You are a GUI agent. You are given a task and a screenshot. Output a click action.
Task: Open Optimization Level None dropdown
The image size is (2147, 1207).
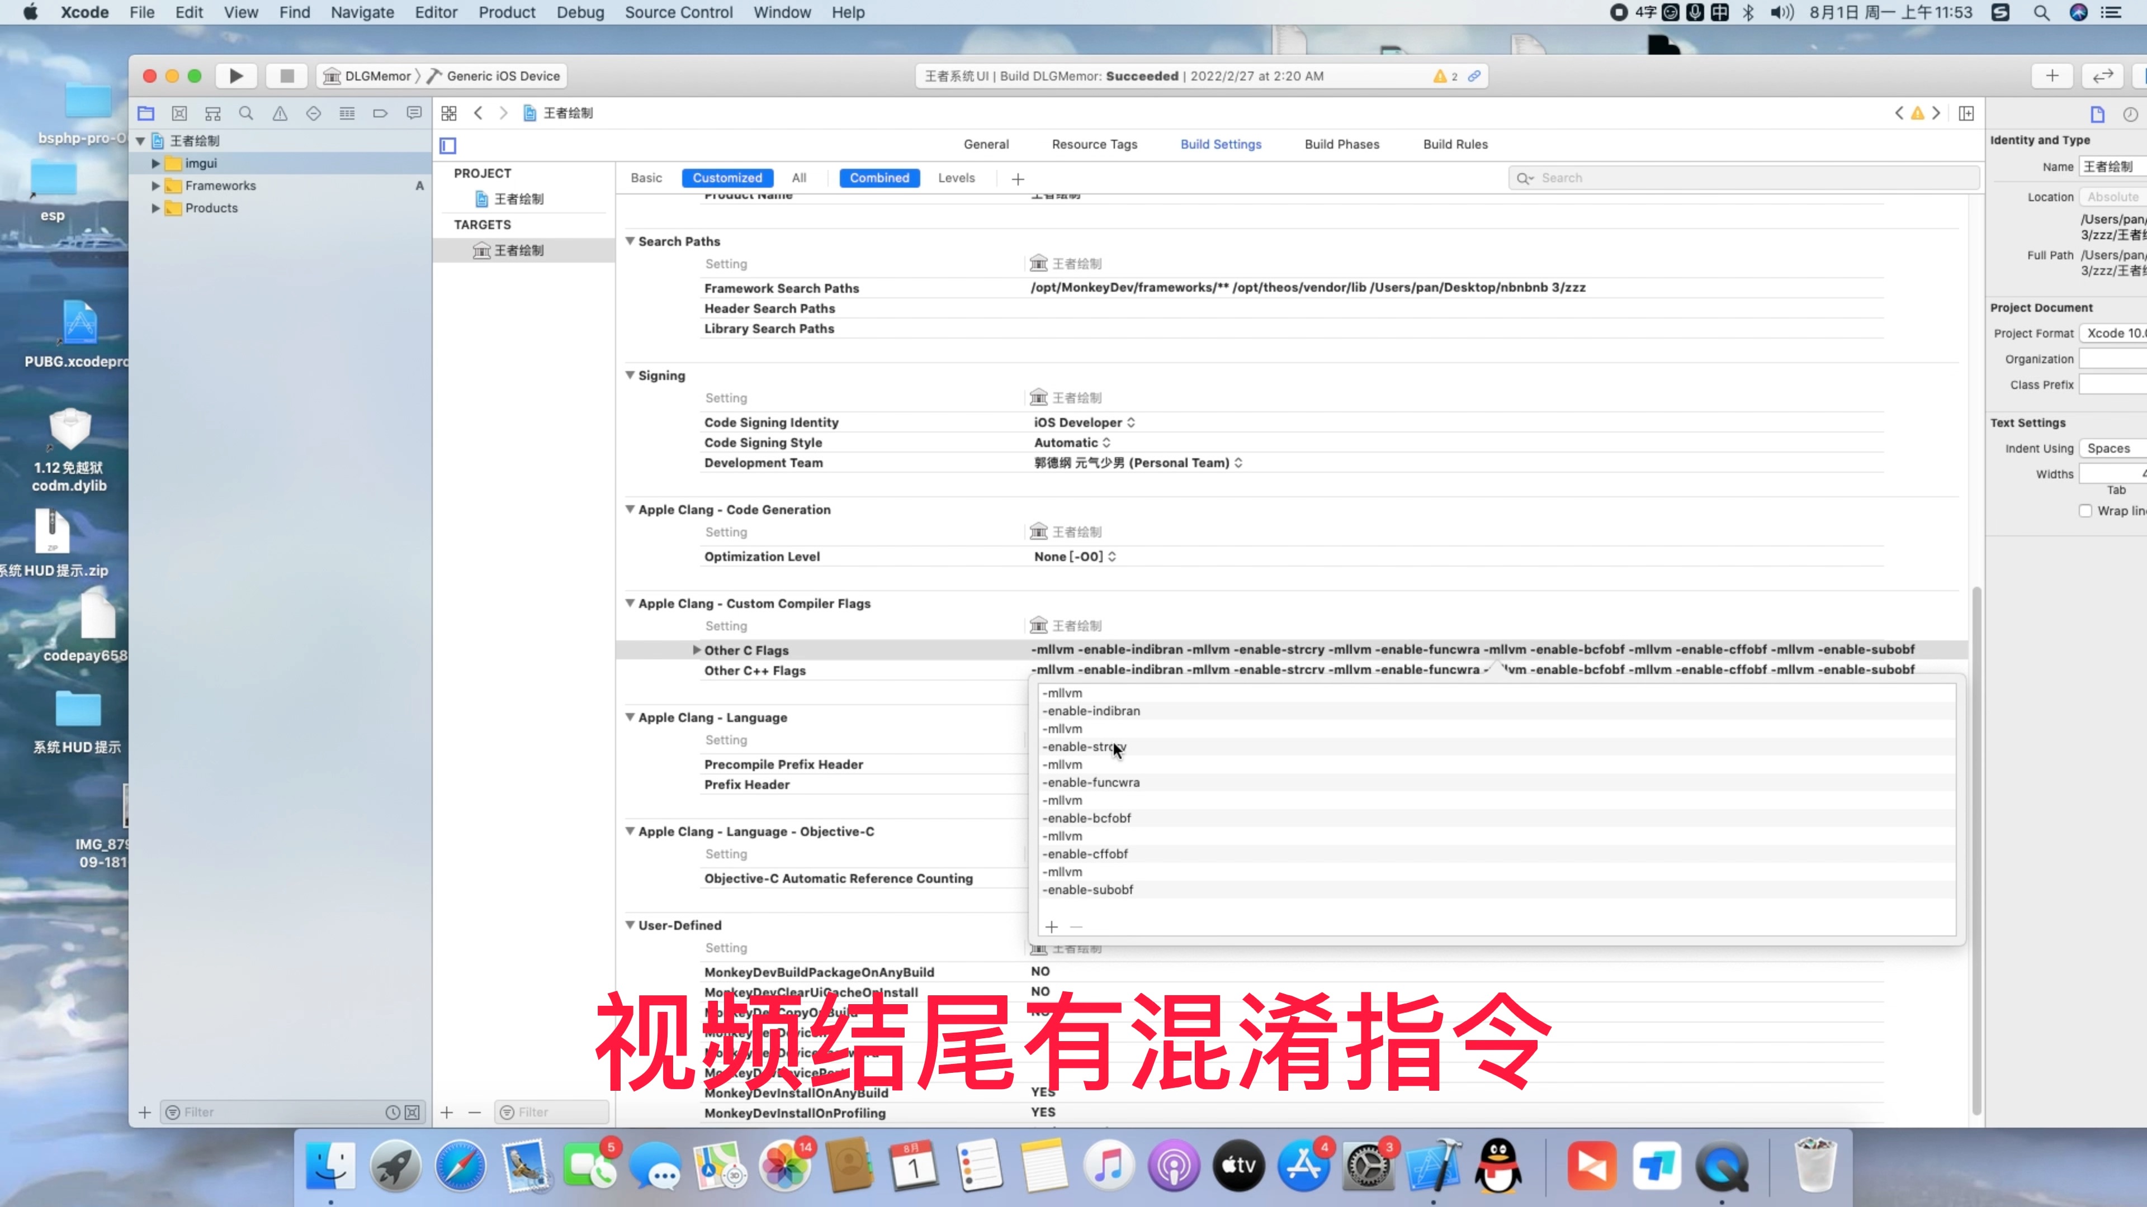coord(1074,557)
